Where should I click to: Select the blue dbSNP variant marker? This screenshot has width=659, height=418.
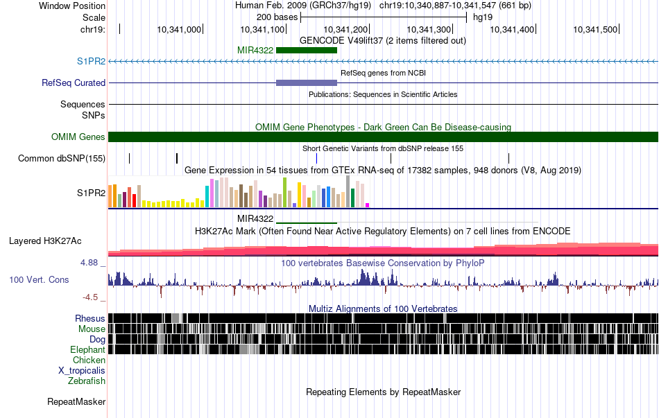316,158
